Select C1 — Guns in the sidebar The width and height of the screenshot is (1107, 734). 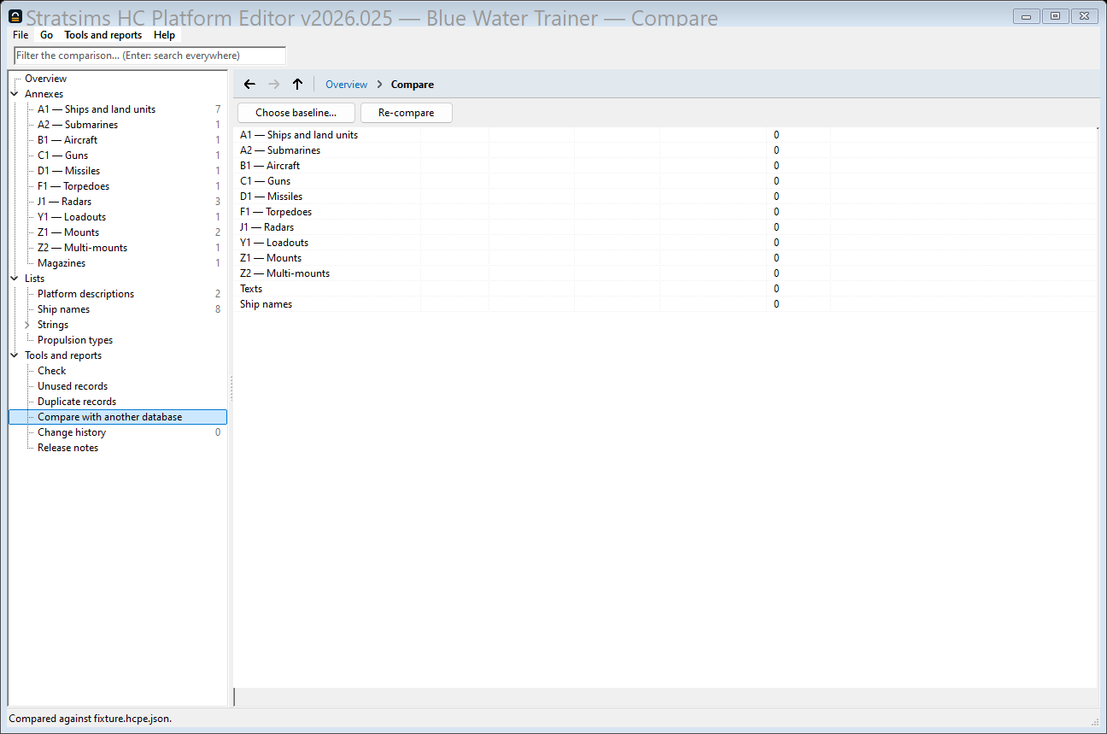click(x=63, y=156)
